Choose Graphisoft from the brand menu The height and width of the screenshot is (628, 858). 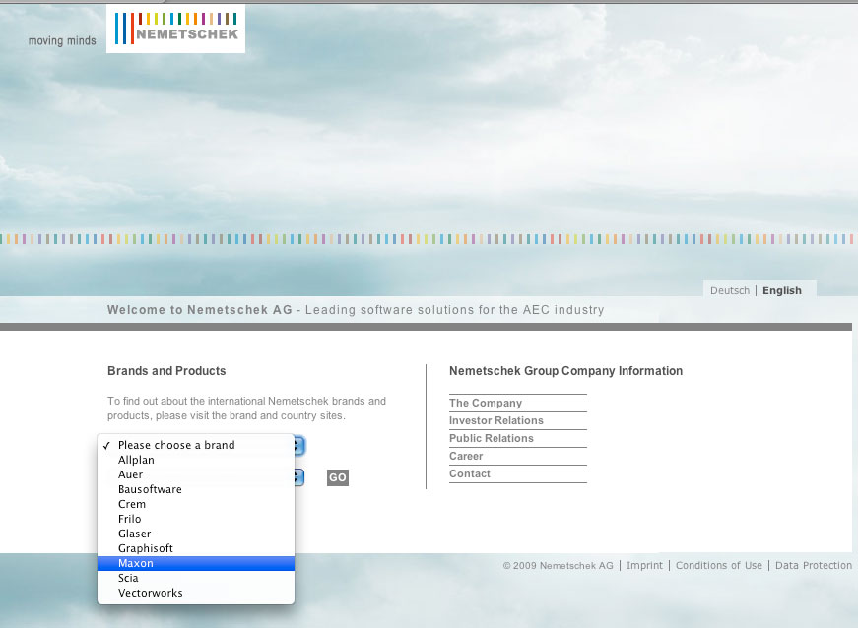click(196, 548)
